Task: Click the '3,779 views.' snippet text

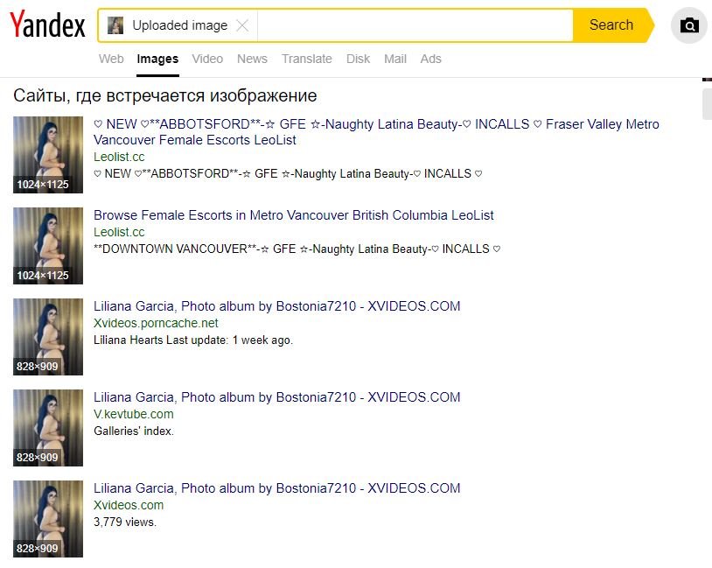Action: coord(125,522)
